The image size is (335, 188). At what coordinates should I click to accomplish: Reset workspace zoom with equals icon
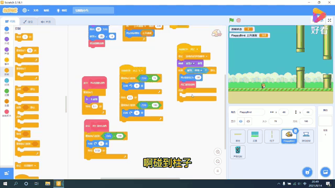[x=218, y=171]
